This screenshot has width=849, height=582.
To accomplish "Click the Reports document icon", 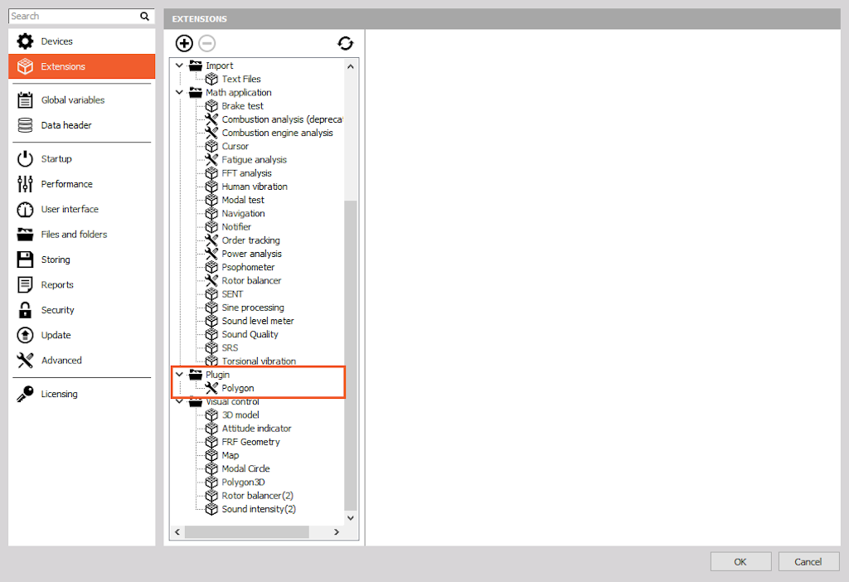I will [25, 284].
